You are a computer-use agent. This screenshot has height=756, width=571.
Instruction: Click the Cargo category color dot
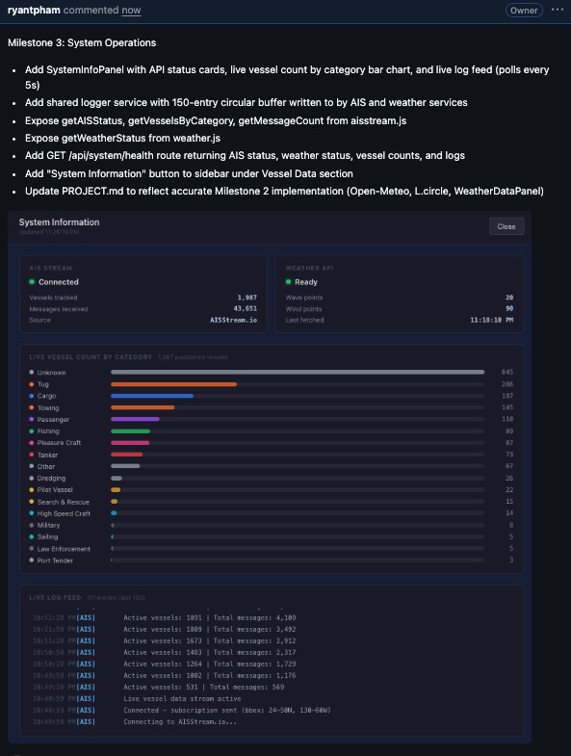tap(32, 396)
